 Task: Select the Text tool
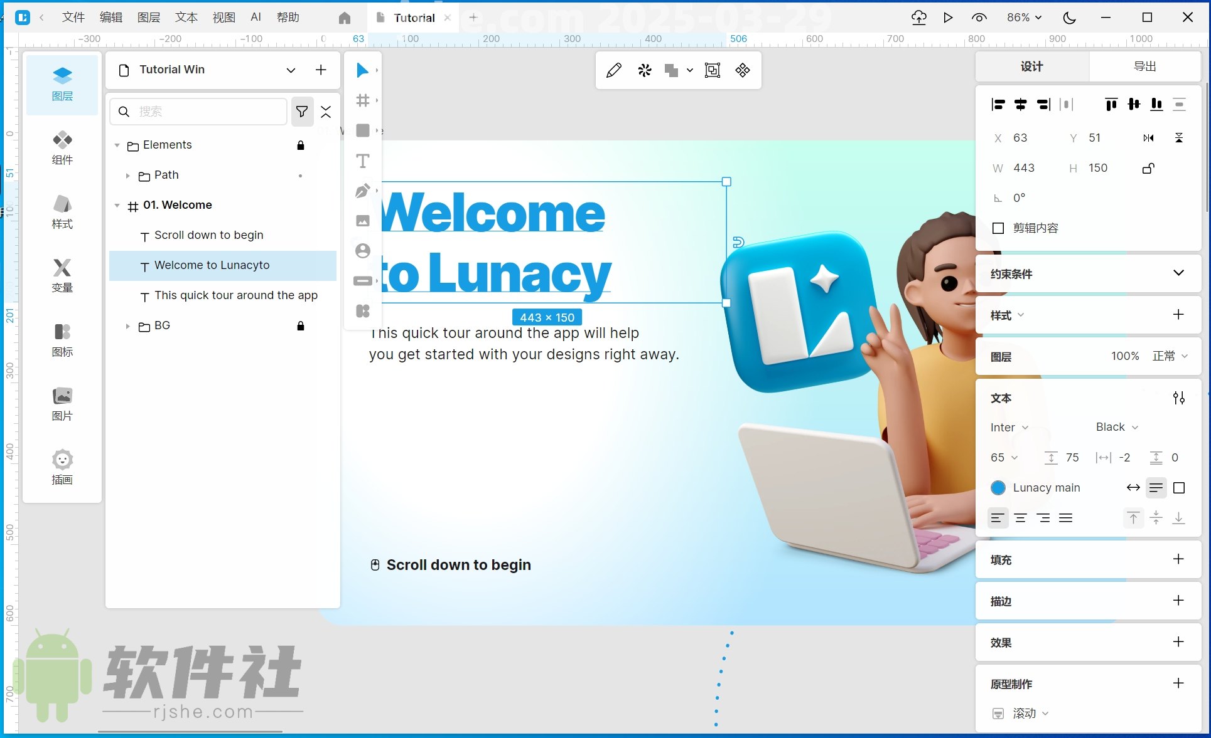[362, 161]
